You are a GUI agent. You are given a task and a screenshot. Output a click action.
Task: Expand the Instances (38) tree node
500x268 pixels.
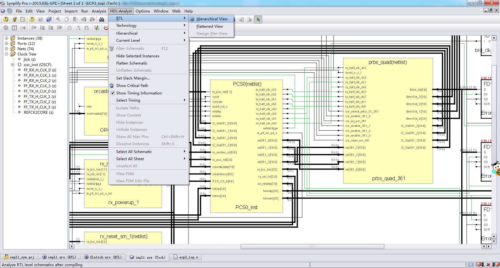pos(6,38)
